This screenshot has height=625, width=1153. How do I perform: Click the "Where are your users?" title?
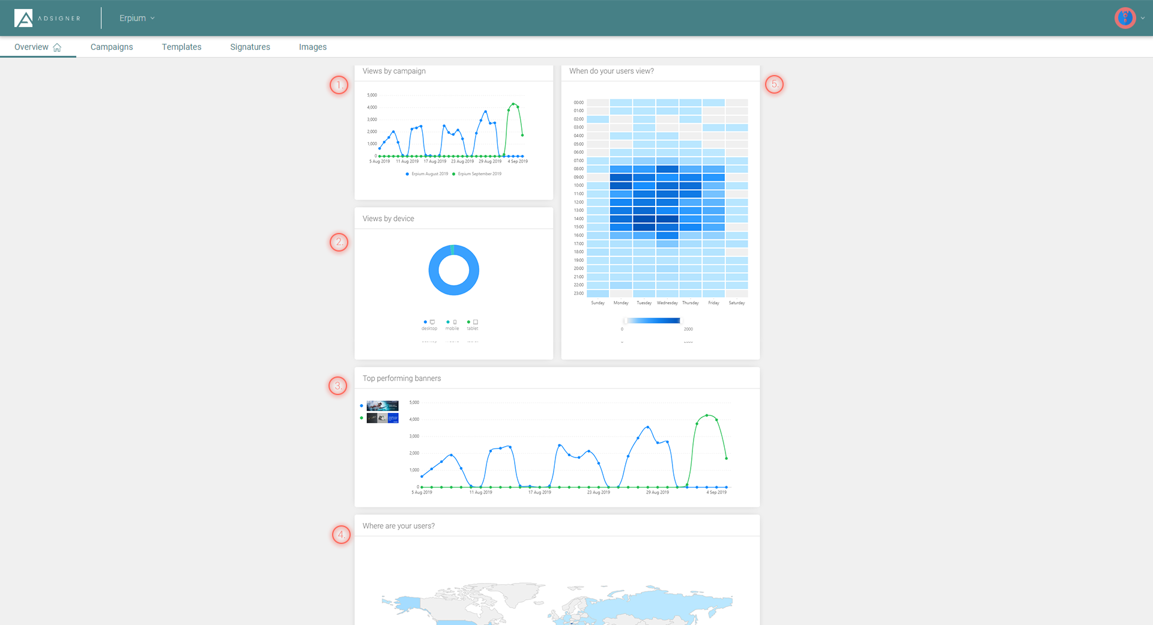point(399,526)
